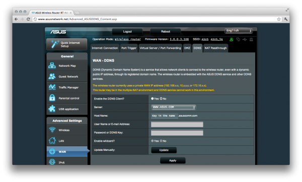Bookmark this page with the star
Viewport: 302px width, 182px height.
(x=279, y=19)
